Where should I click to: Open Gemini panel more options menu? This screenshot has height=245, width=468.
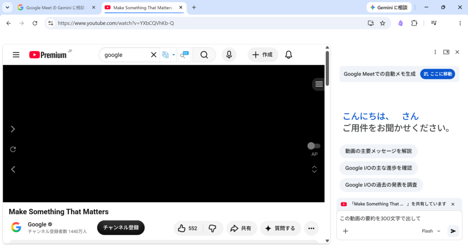click(435, 52)
